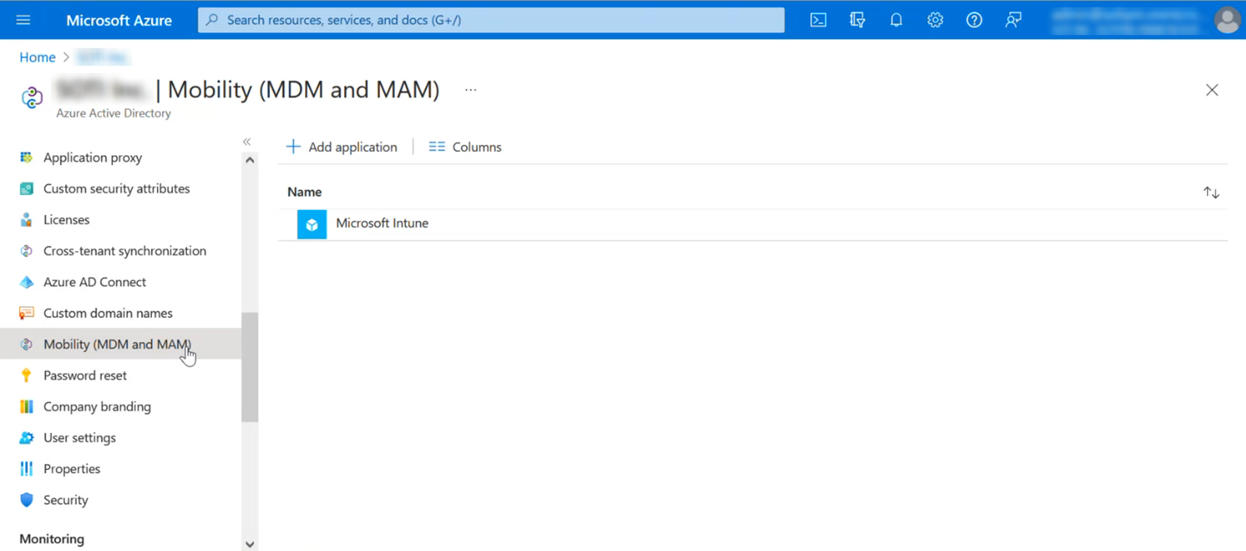This screenshot has width=1246, height=551.
Task: Open the portal hamburger menu
Action: tap(22, 20)
